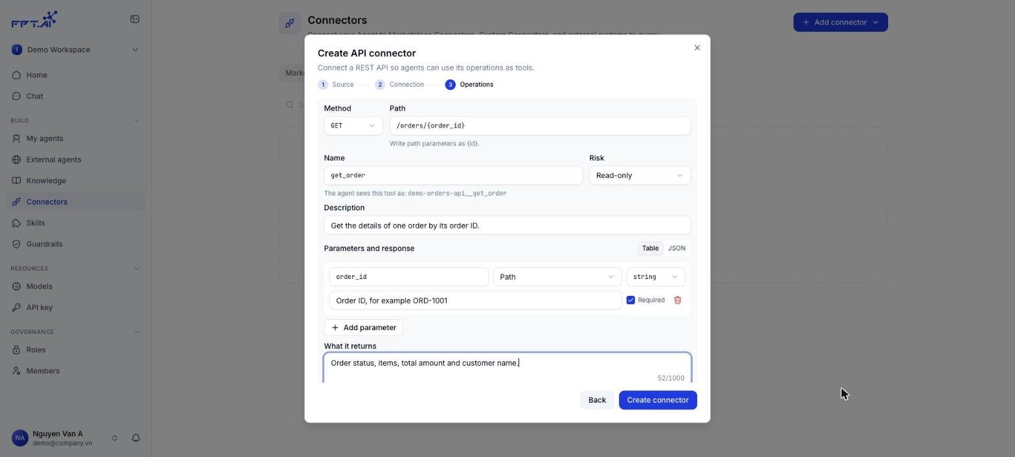
Task: Click Add parameter button
Action: tap(364, 328)
